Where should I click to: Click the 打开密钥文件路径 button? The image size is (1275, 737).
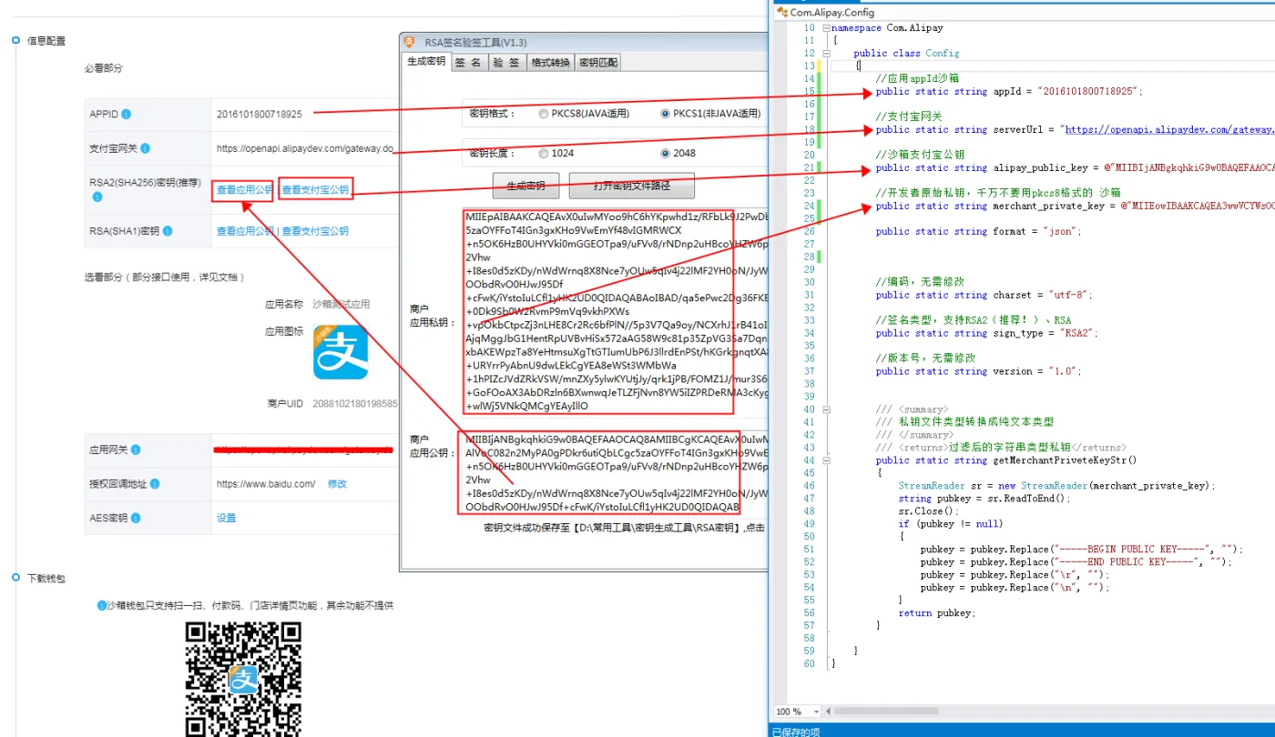(x=632, y=186)
